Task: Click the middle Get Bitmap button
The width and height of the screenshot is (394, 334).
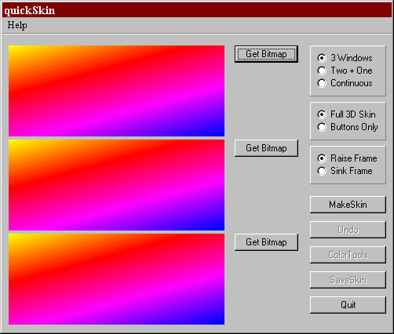Action: tap(266, 148)
